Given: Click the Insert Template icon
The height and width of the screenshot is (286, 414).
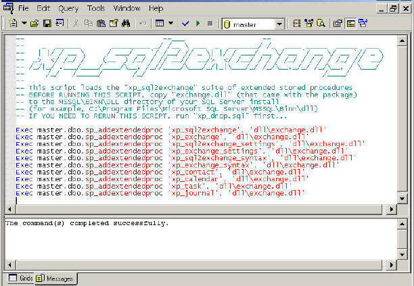Looking at the screenshot, I should (x=60, y=24).
